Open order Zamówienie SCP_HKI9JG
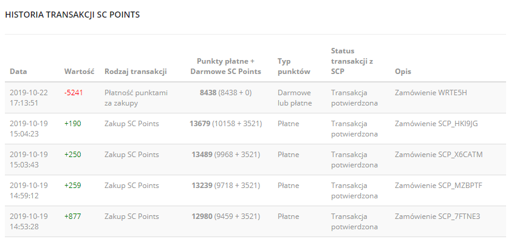 436,124
